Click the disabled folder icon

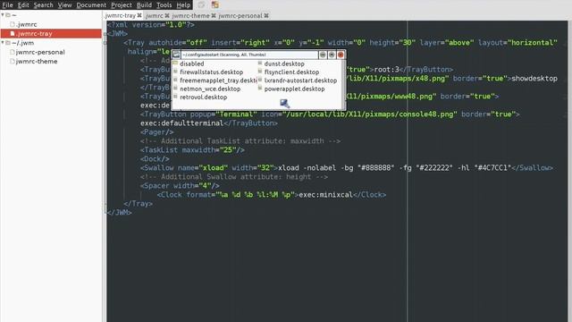point(175,63)
